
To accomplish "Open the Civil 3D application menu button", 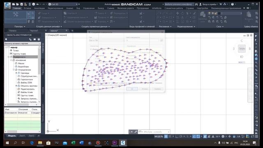I will point(7,5).
